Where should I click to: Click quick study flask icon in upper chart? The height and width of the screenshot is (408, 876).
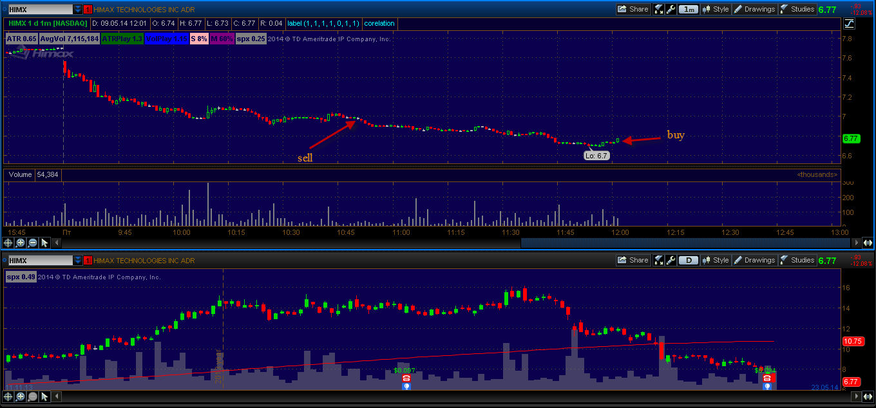coord(659,9)
